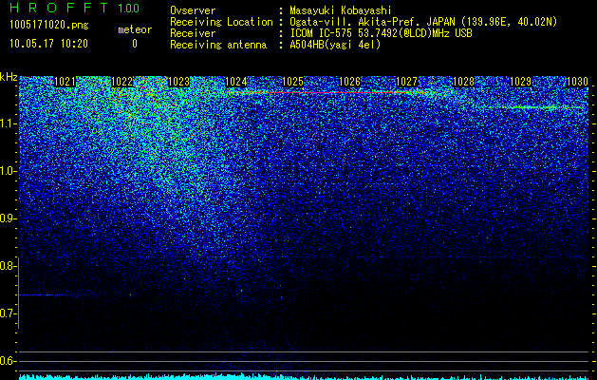The image size is (597, 380).
Task: Click the A504HB(yagi 4el) antenna text
Action: (335, 45)
